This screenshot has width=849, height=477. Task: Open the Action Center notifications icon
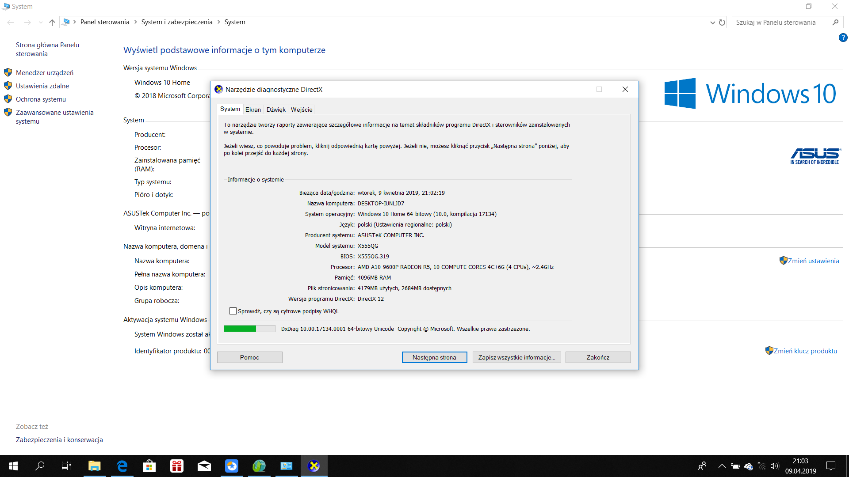tap(831, 466)
